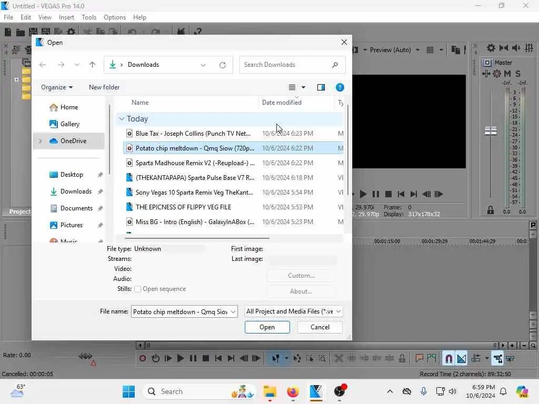Click the Insert Region icon
This screenshot has width=539, height=404.
(x=432, y=359)
